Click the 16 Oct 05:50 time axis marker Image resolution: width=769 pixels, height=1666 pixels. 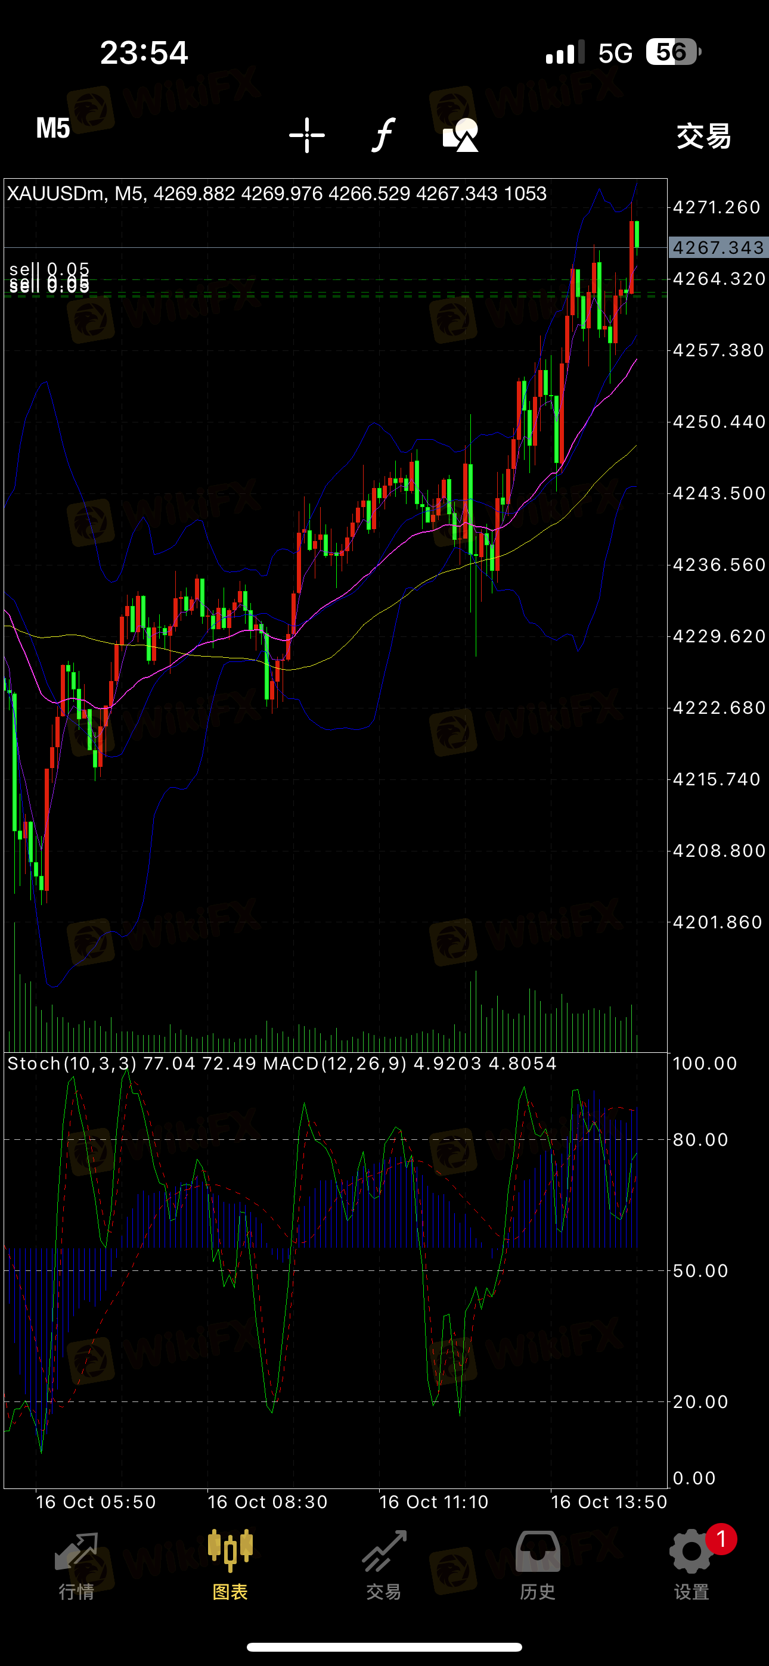[96, 1502]
